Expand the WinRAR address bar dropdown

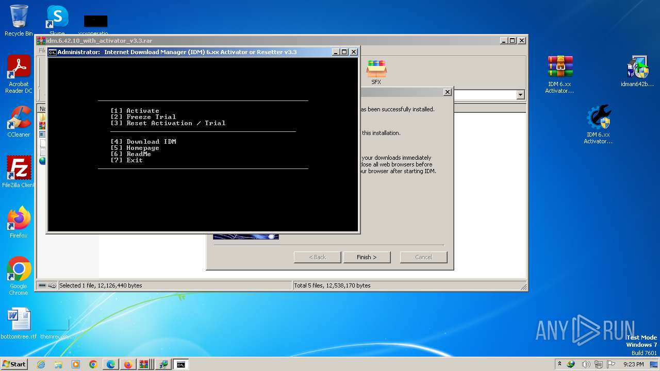520,95
